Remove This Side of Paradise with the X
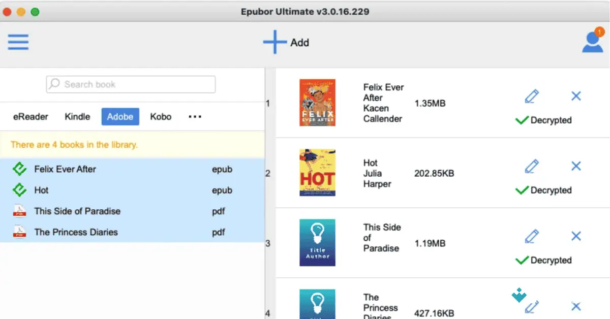 pos(575,236)
